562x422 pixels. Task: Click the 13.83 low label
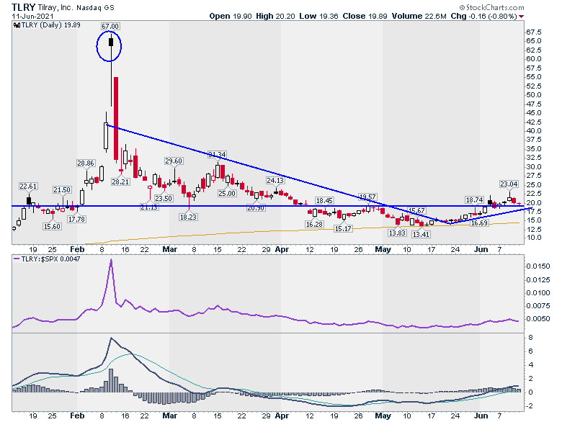397,233
